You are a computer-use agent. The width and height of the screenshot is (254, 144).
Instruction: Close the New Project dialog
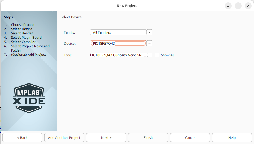(248, 6)
